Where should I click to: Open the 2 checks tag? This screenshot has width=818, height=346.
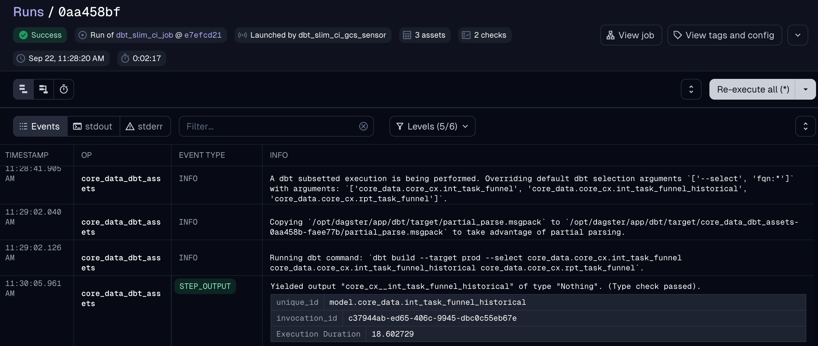click(x=485, y=35)
